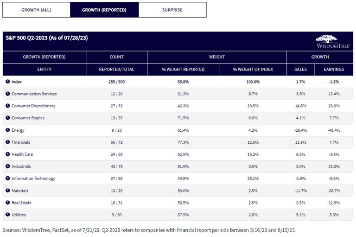Select the Growth (Reported) tab

tap(104, 10)
